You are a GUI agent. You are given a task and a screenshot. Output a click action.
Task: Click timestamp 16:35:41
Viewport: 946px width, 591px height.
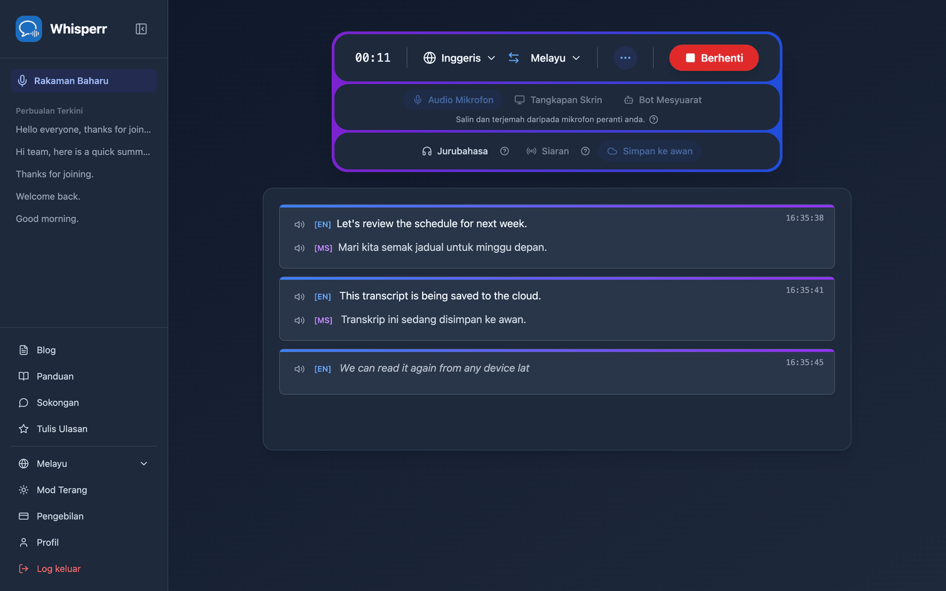coord(804,290)
